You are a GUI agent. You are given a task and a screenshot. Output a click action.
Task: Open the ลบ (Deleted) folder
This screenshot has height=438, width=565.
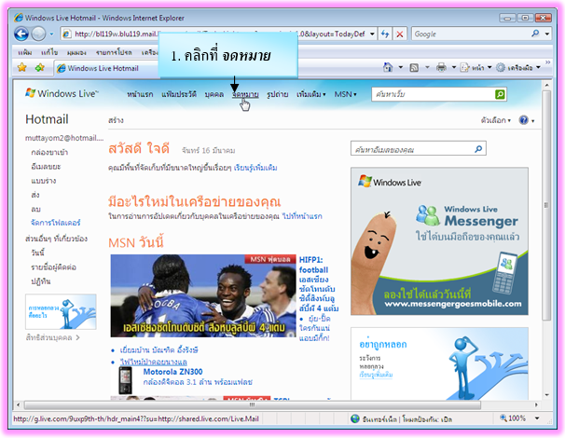(35, 209)
